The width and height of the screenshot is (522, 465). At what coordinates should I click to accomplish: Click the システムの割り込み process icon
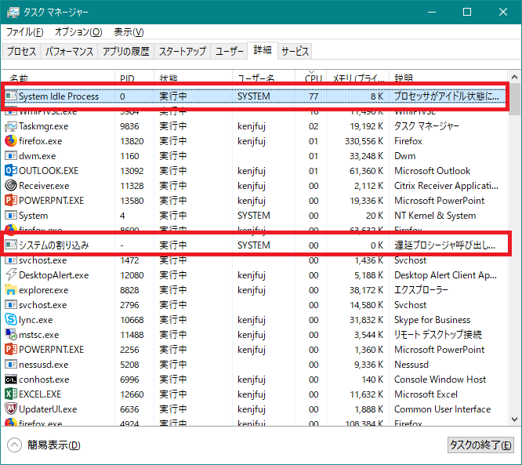(11, 245)
